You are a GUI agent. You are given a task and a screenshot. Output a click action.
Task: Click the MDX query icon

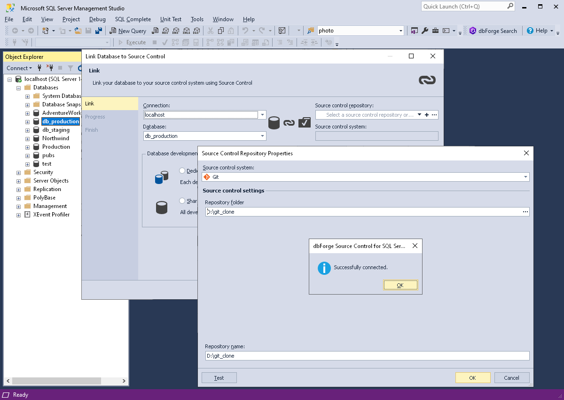165,31
